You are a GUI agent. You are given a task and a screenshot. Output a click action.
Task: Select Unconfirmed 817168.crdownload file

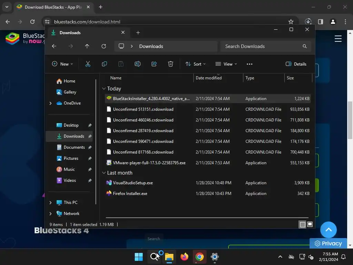click(208, 152)
